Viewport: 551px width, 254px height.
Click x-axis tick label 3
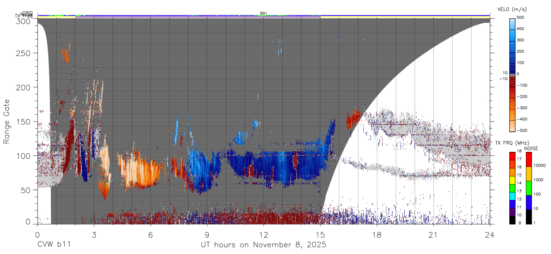click(94, 235)
